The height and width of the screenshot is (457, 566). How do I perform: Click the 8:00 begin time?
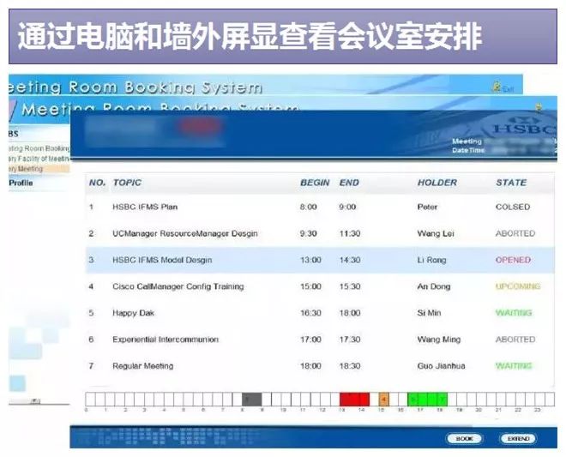click(x=308, y=207)
